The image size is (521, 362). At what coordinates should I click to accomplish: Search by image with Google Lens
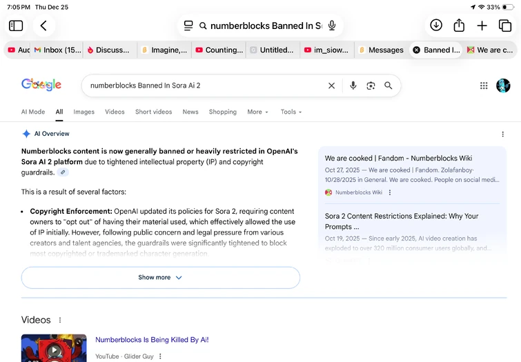(371, 86)
